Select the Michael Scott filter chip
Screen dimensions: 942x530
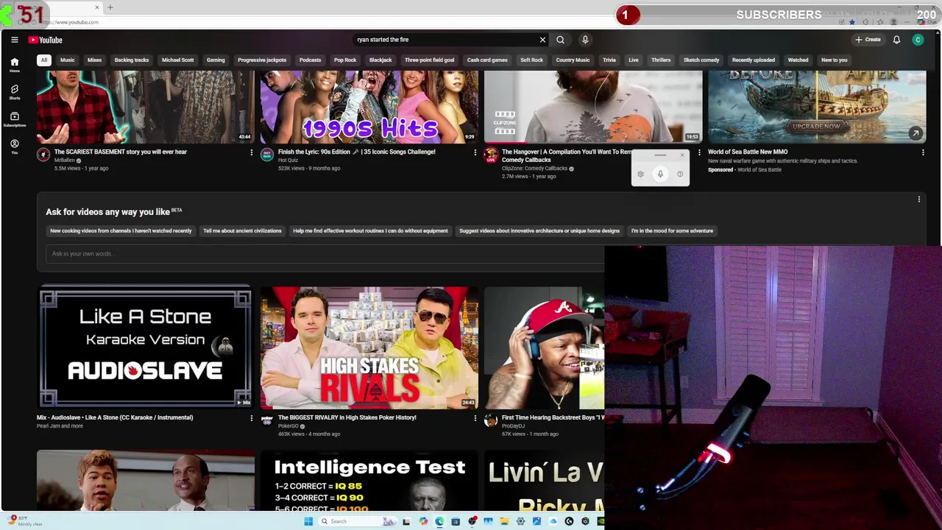[178, 60]
